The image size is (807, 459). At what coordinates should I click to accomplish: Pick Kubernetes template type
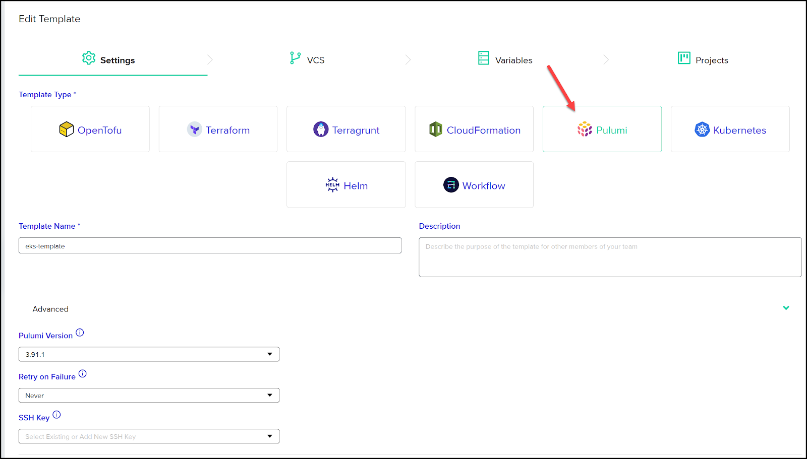[730, 129]
